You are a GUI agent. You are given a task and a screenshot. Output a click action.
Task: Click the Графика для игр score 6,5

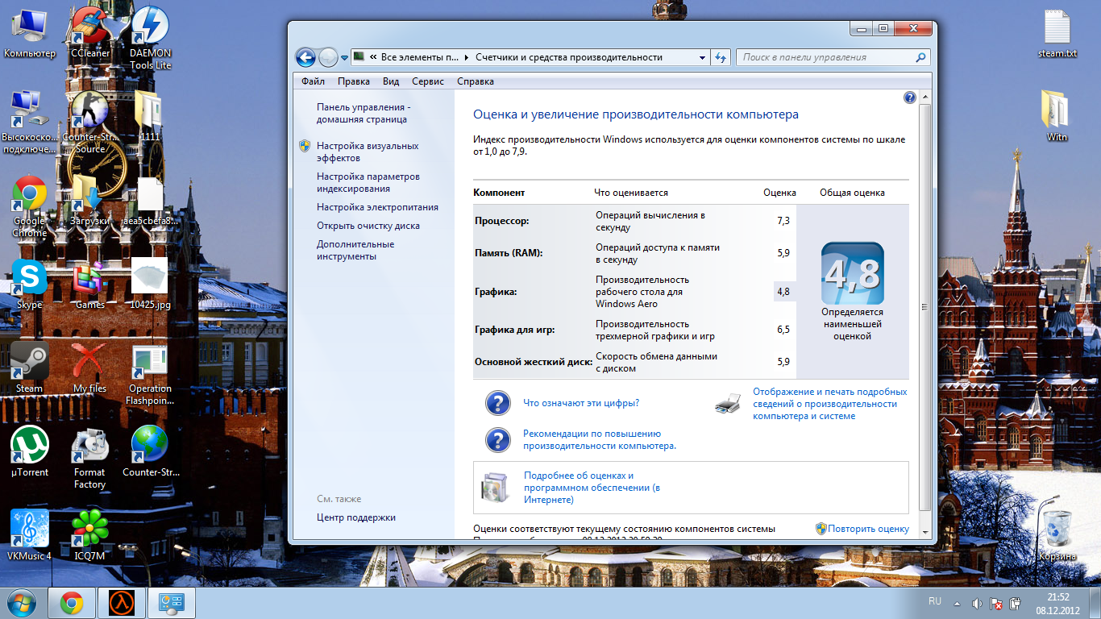tap(783, 330)
